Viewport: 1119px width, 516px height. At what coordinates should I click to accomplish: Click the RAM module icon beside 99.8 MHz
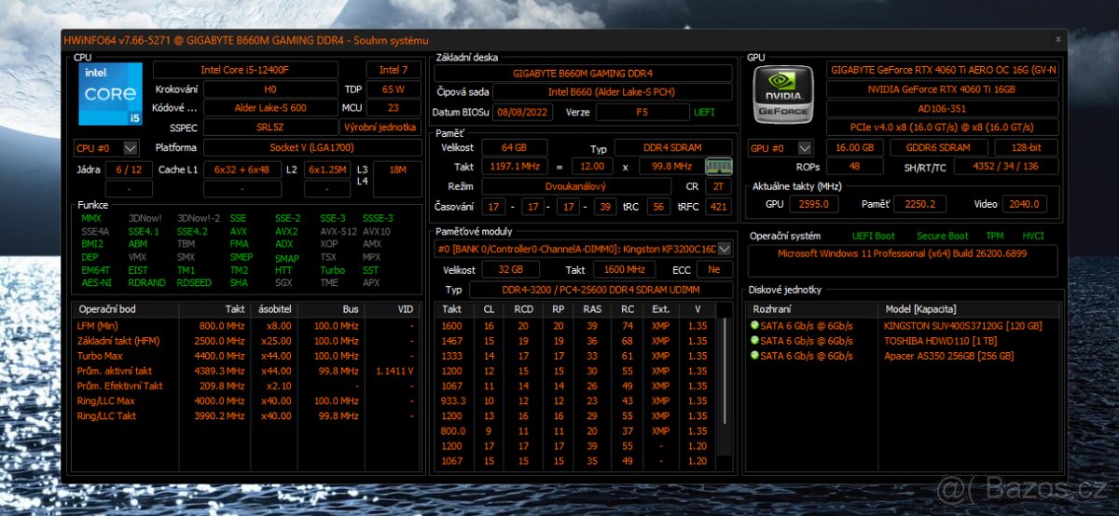(717, 166)
